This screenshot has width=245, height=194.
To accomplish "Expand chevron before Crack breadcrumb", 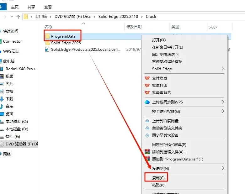I will [142, 17].
